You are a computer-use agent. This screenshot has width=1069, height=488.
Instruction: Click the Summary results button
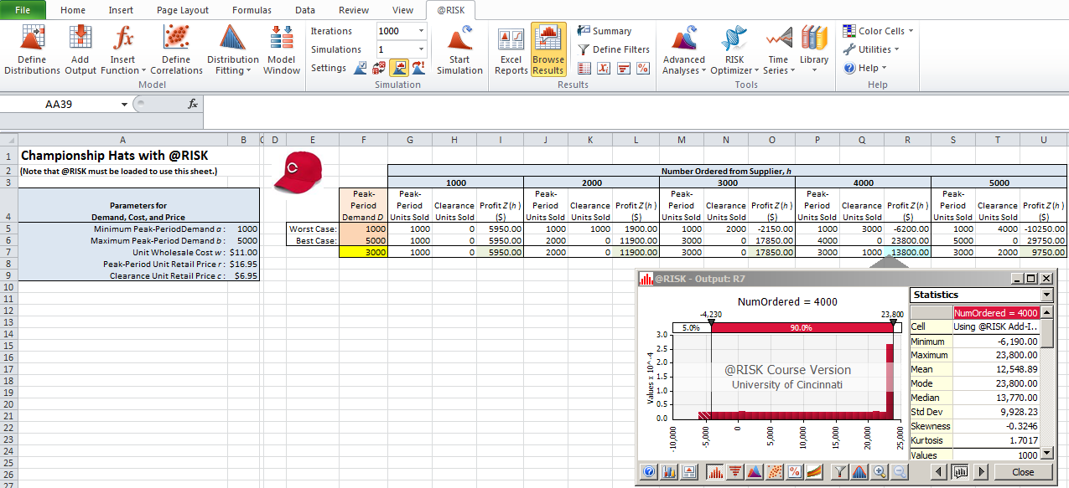click(605, 31)
